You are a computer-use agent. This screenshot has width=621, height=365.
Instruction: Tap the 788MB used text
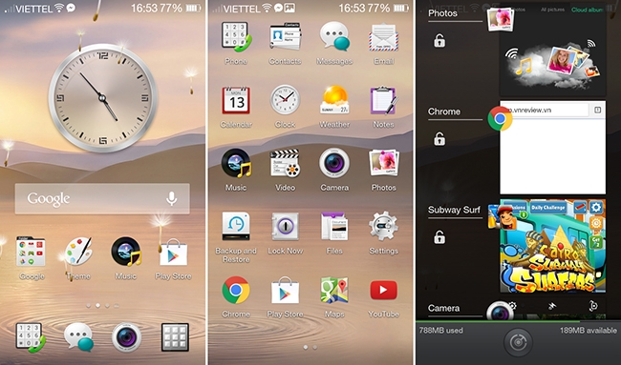pos(440,331)
